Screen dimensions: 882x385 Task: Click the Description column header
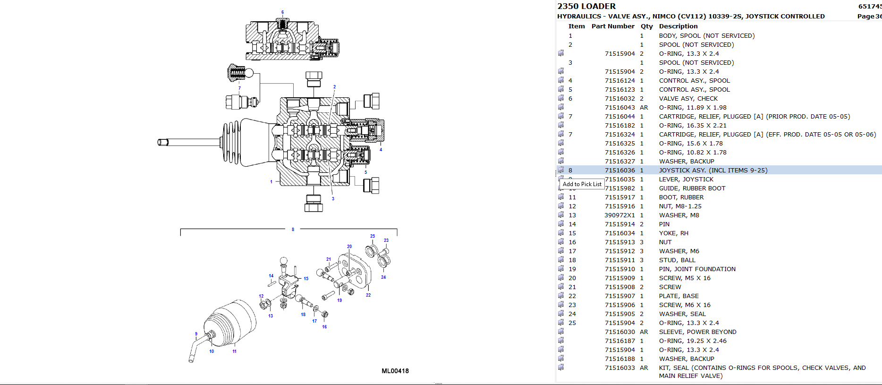pos(678,26)
